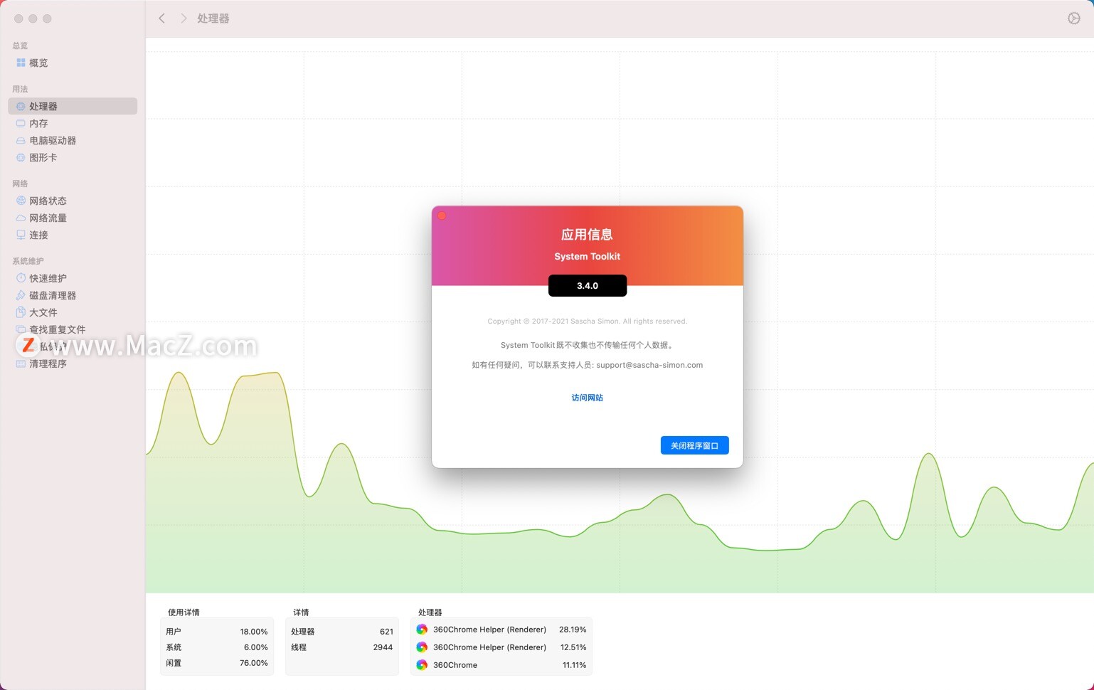This screenshot has width=1094, height=690.
Task: Click the 处理器 CPU icon in sidebar
Action: 21,106
